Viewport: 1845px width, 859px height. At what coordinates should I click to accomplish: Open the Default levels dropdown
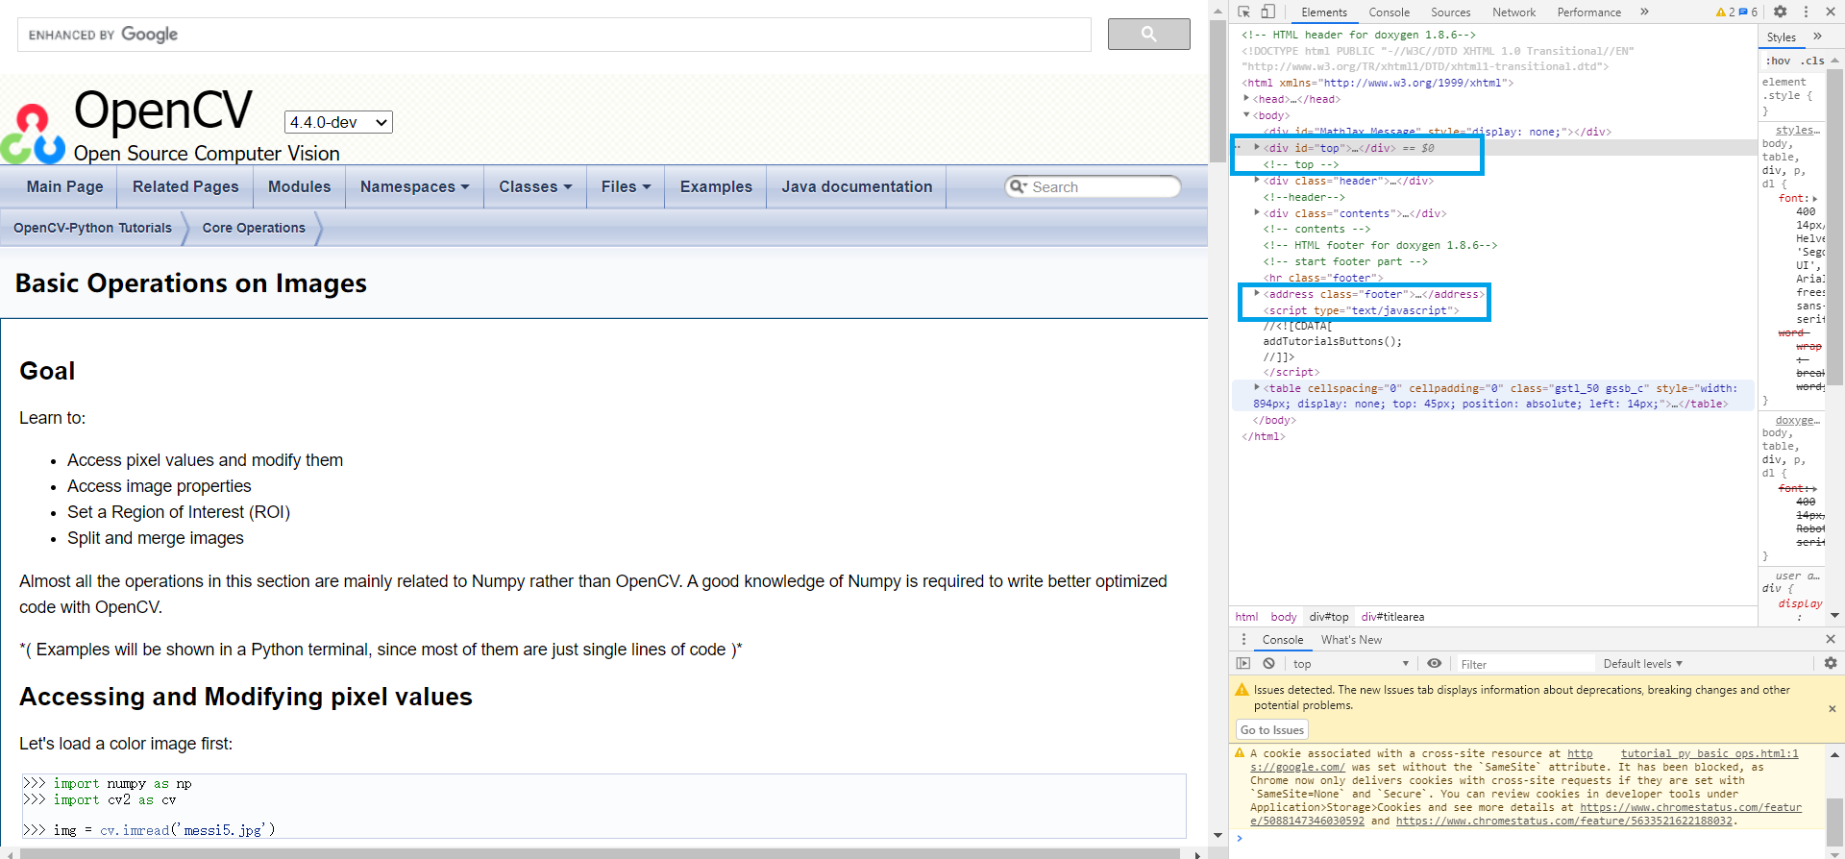[1642, 664]
